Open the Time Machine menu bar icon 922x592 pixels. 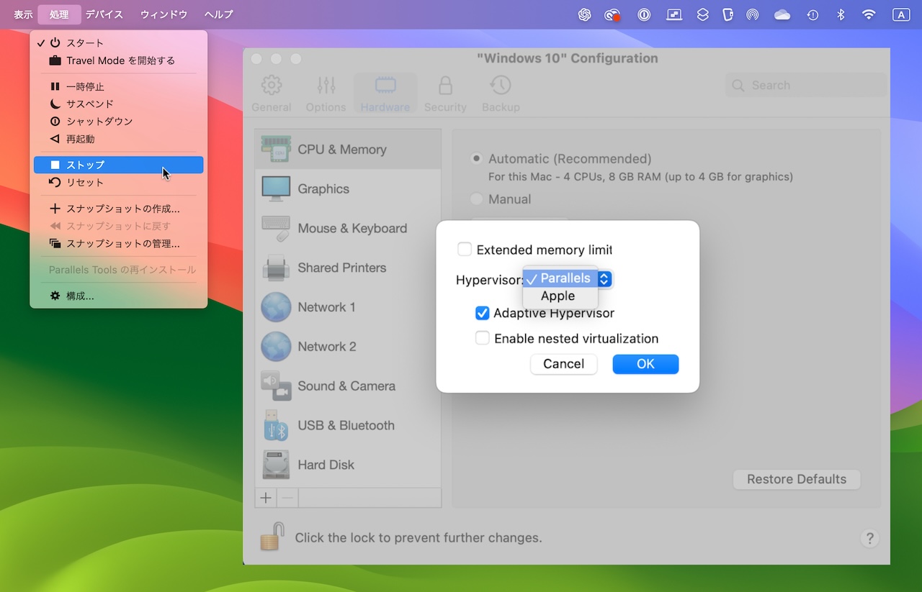pos(813,14)
